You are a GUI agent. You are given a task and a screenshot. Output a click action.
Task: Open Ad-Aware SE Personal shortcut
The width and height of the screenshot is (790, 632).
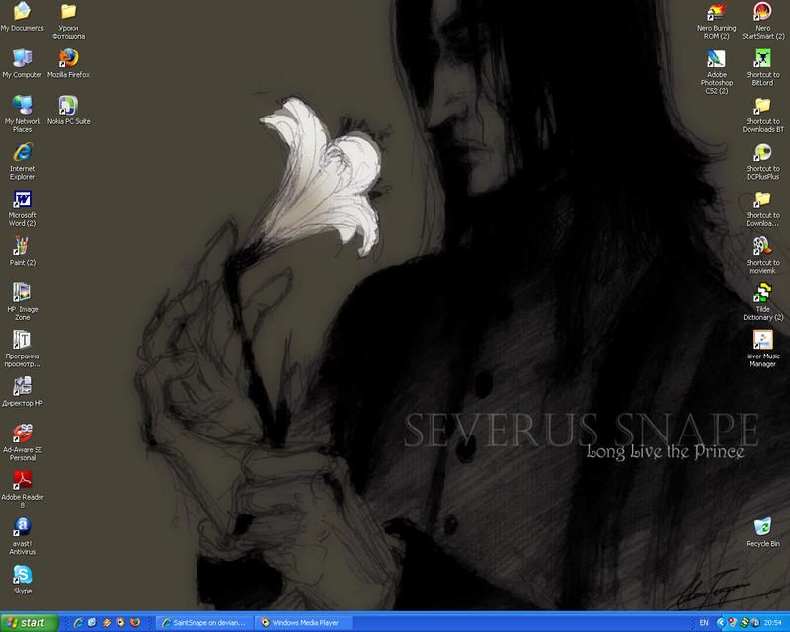[22, 442]
